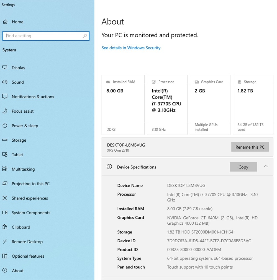The height and width of the screenshot is (280, 277).
Task: Open See details in Windows Security
Action: click(x=131, y=48)
